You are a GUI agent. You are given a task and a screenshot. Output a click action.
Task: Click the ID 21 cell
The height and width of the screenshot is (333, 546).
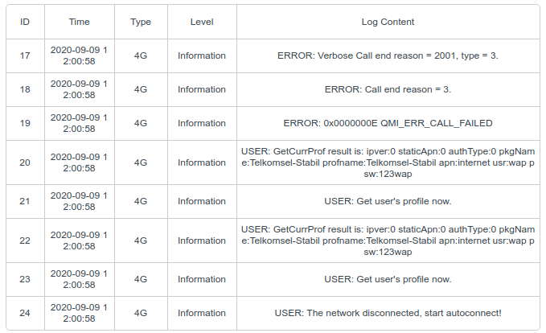25,201
